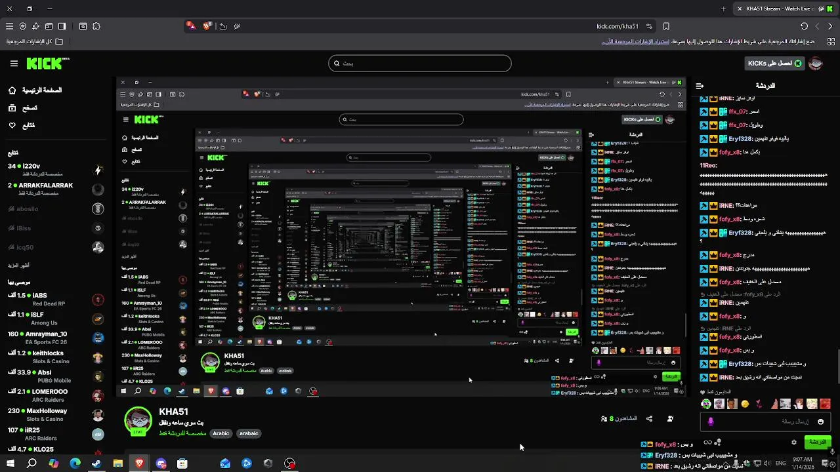Viewport: 840px width, 472px height.
Task: Select the Arabic stream tag
Action: [221, 433]
